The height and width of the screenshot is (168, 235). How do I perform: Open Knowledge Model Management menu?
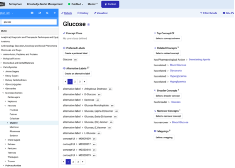tap(45, 4)
